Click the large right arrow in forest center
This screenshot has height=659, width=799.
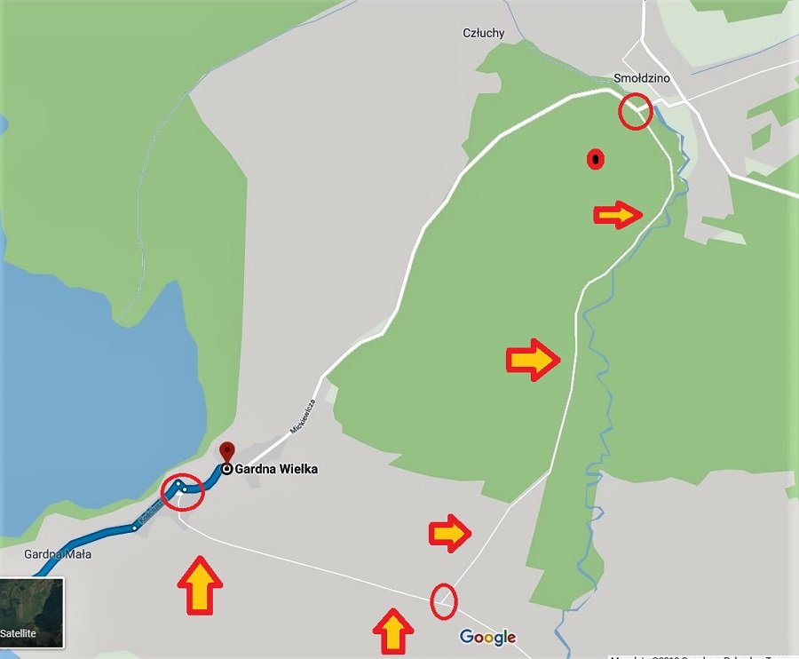(x=533, y=360)
